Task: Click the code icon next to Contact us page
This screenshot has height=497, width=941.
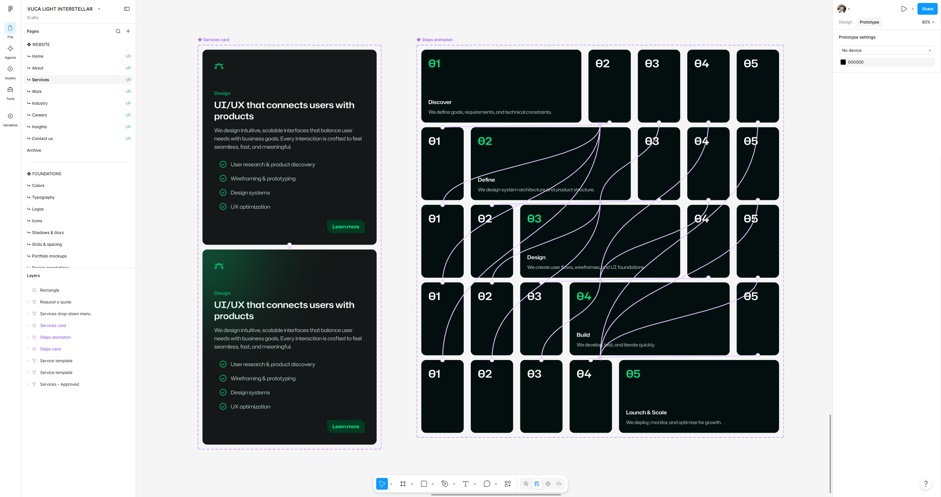Action: pos(128,138)
